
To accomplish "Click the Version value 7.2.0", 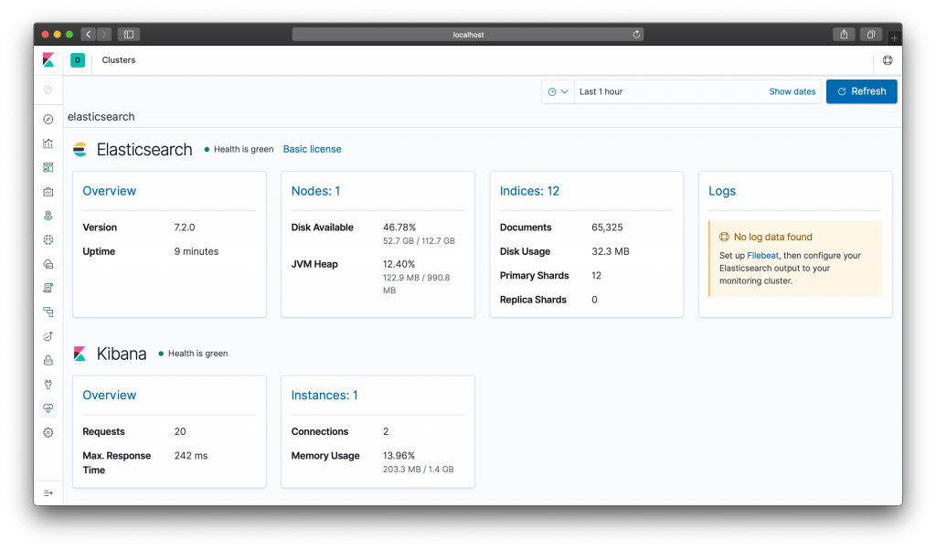I will click(x=185, y=227).
